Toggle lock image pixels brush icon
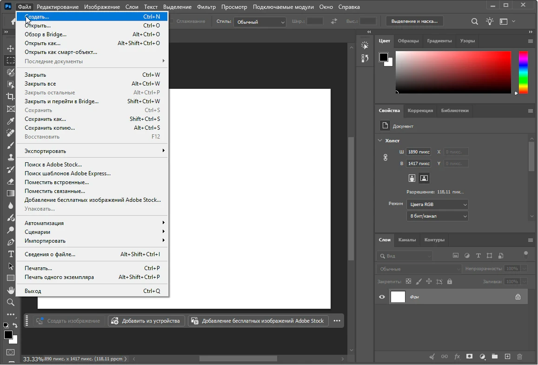This screenshot has width=538, height=365. [418, 281]
